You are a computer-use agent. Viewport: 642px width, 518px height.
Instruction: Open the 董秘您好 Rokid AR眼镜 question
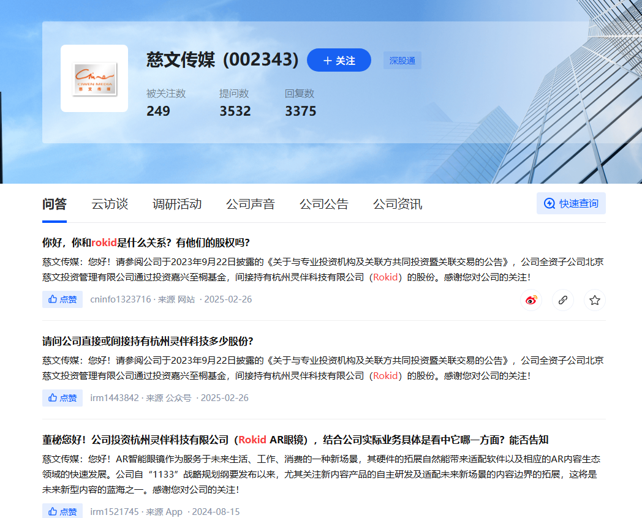295,440
